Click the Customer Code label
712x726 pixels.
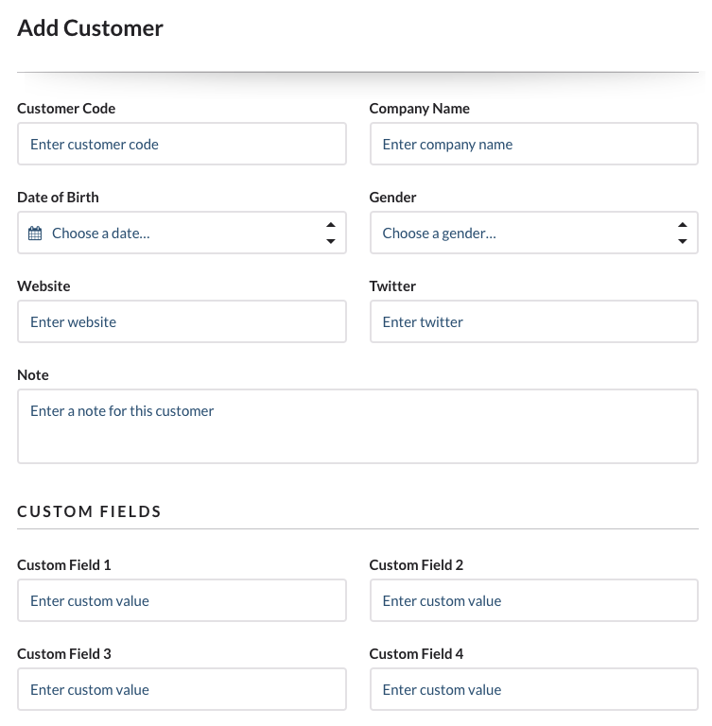tap(66, 109)
